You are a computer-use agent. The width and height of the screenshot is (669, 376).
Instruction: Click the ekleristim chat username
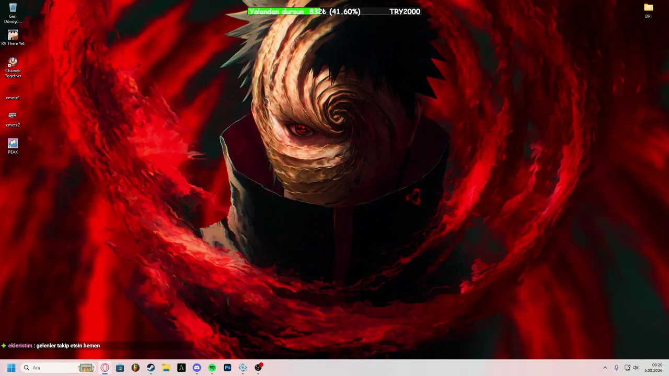coord(20,346)
